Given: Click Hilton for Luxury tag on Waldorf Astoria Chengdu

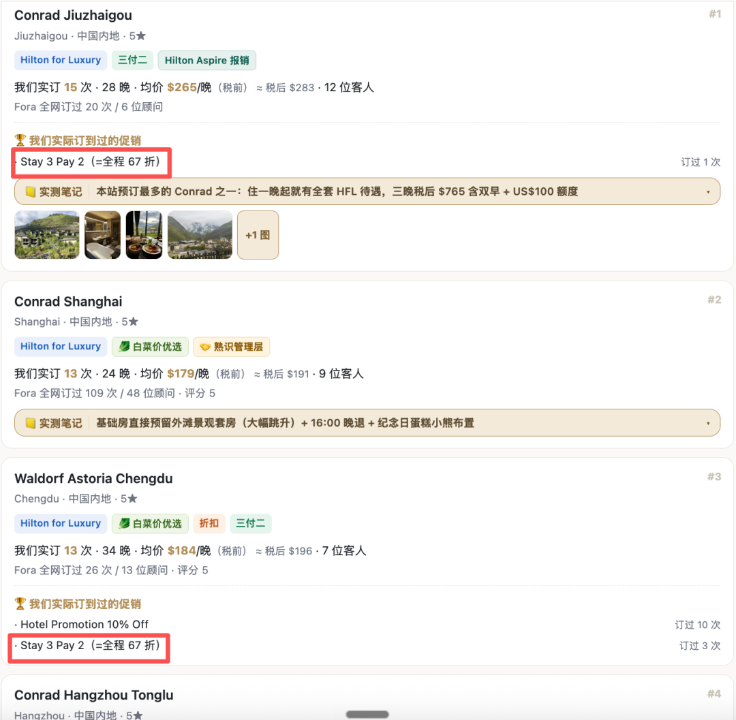Looking at the screenshot, I should [61, 523].
